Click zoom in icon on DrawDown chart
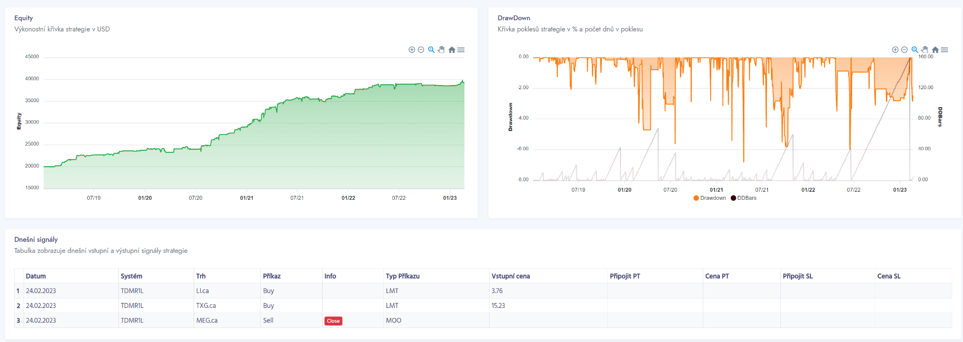The height and width of the screenshot is (342, 963). pyautogui.click(x=895, y=50)
